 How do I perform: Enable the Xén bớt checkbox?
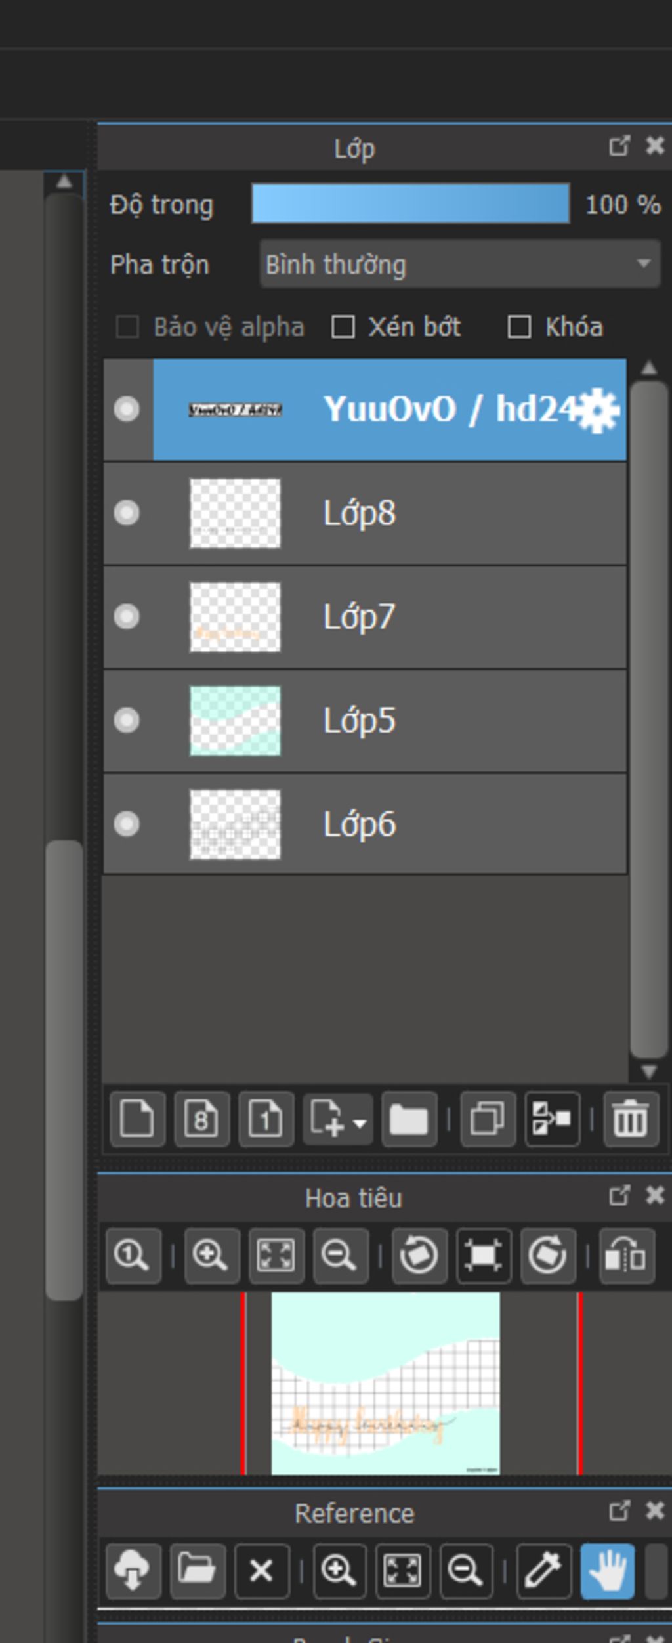[343, 327]
